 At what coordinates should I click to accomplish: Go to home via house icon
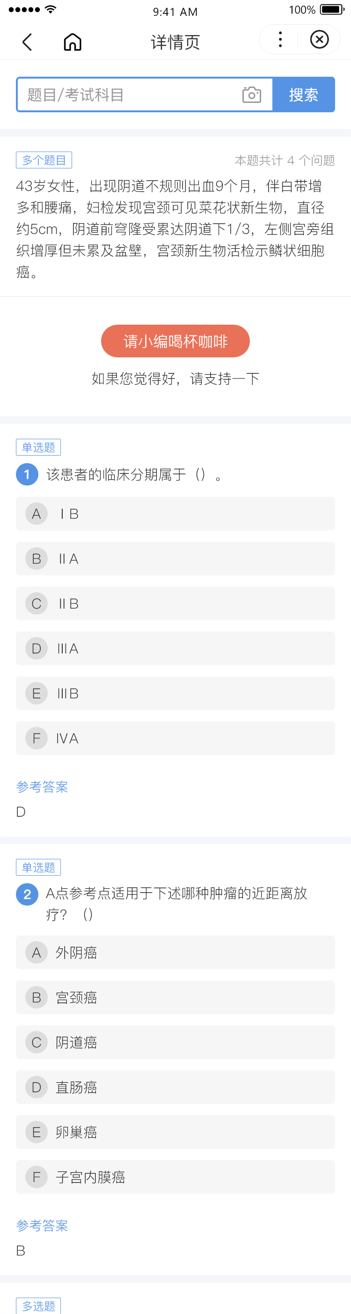click(73, 42)
